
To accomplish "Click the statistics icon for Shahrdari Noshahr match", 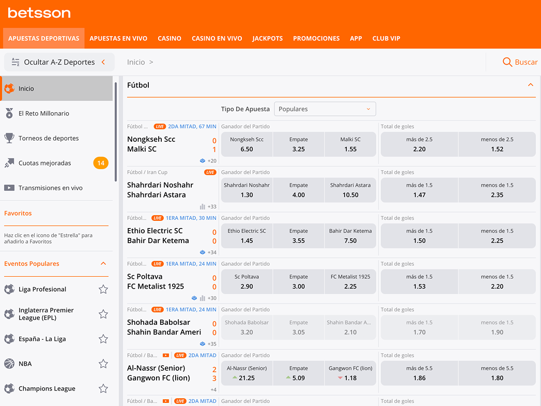I will point(203,206).
